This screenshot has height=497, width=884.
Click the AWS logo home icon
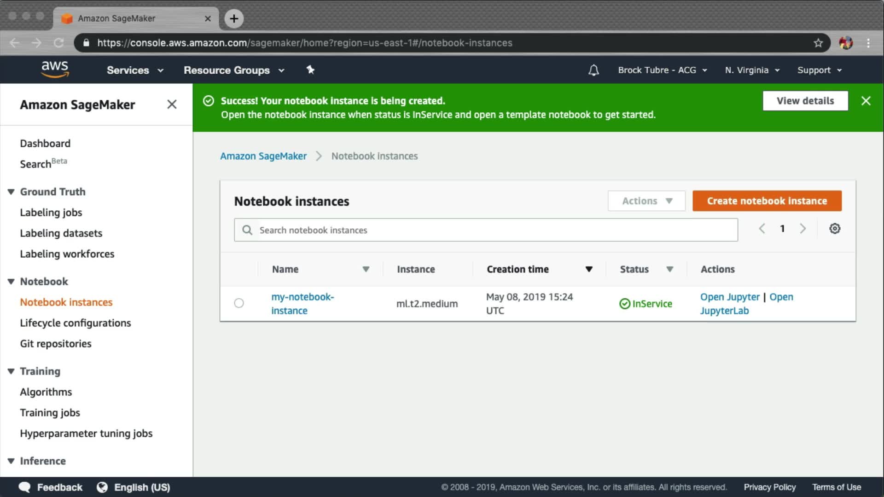(x=55, y=69)
